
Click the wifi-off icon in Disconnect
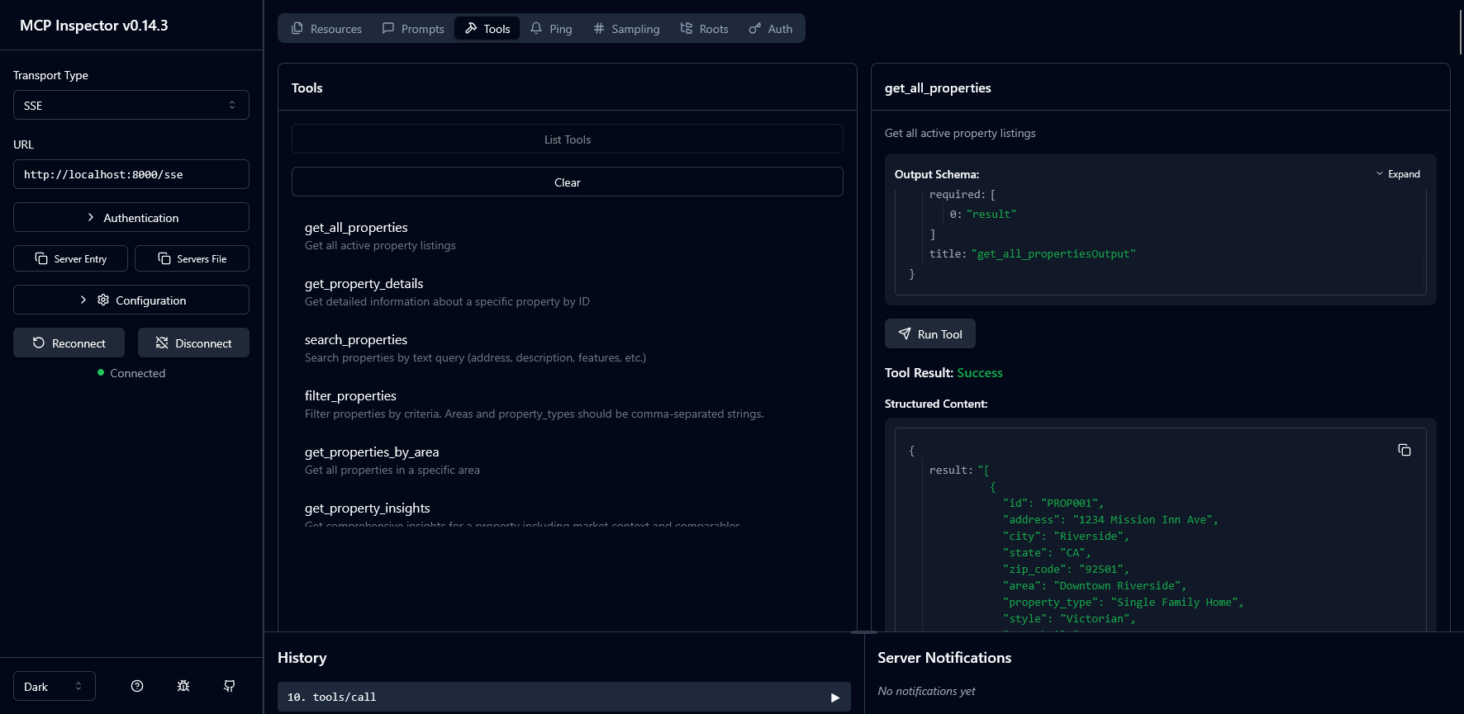162,343
